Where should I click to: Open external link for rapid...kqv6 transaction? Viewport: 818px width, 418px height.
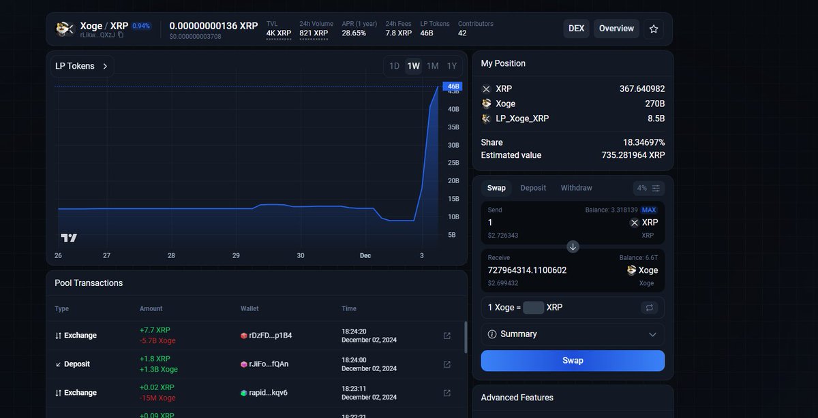pos(447,393)
